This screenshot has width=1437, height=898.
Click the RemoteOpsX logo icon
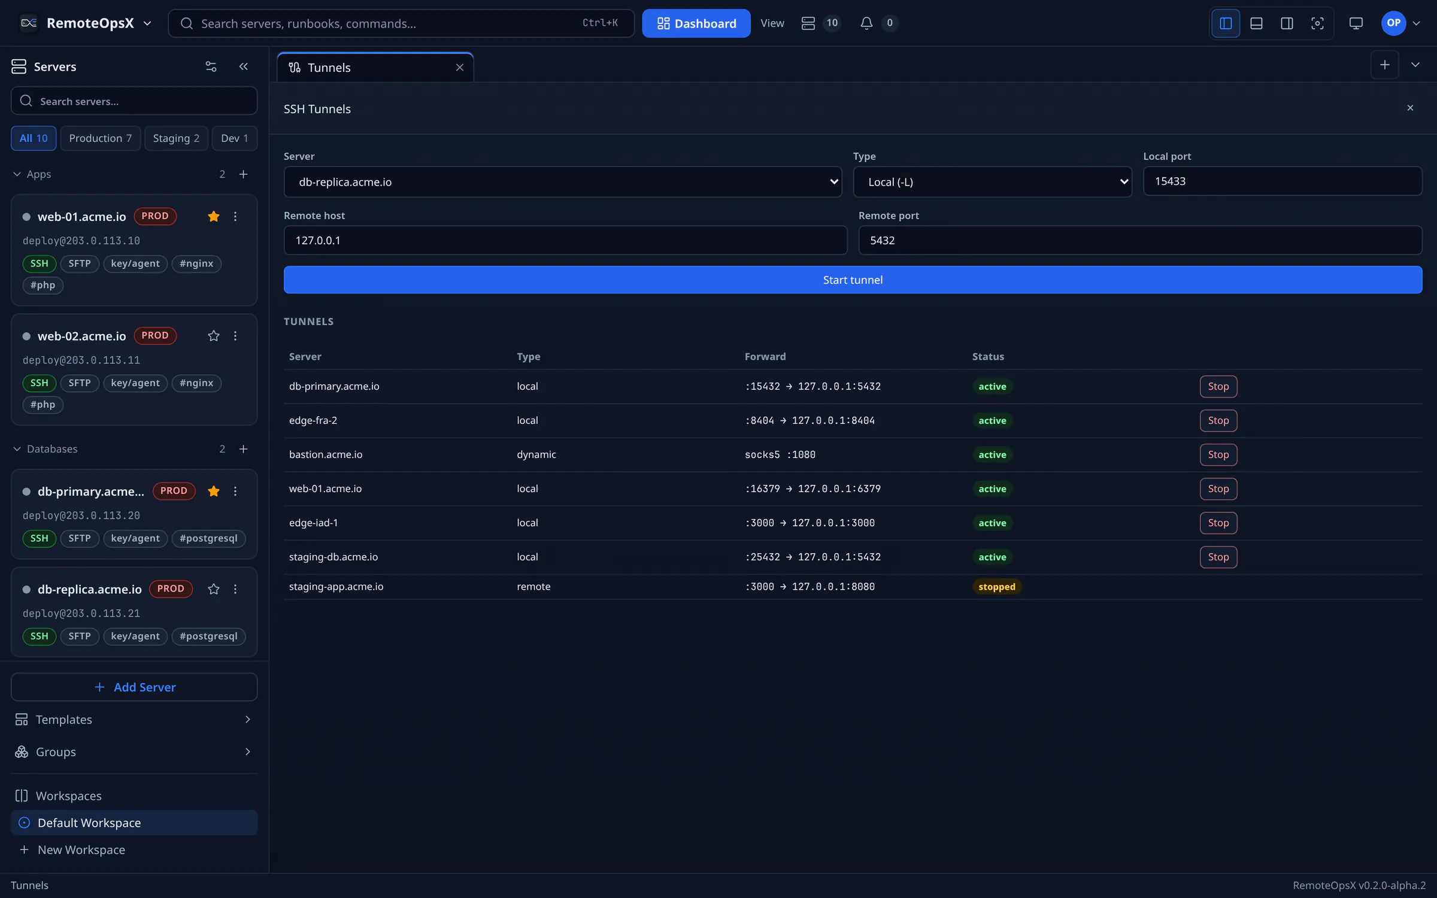[29, 23]
